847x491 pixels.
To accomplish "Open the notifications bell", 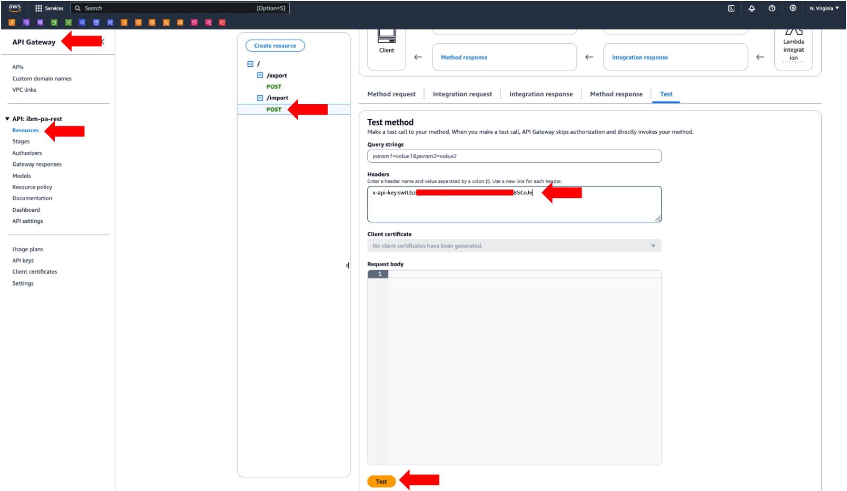I will click(752, 8).
